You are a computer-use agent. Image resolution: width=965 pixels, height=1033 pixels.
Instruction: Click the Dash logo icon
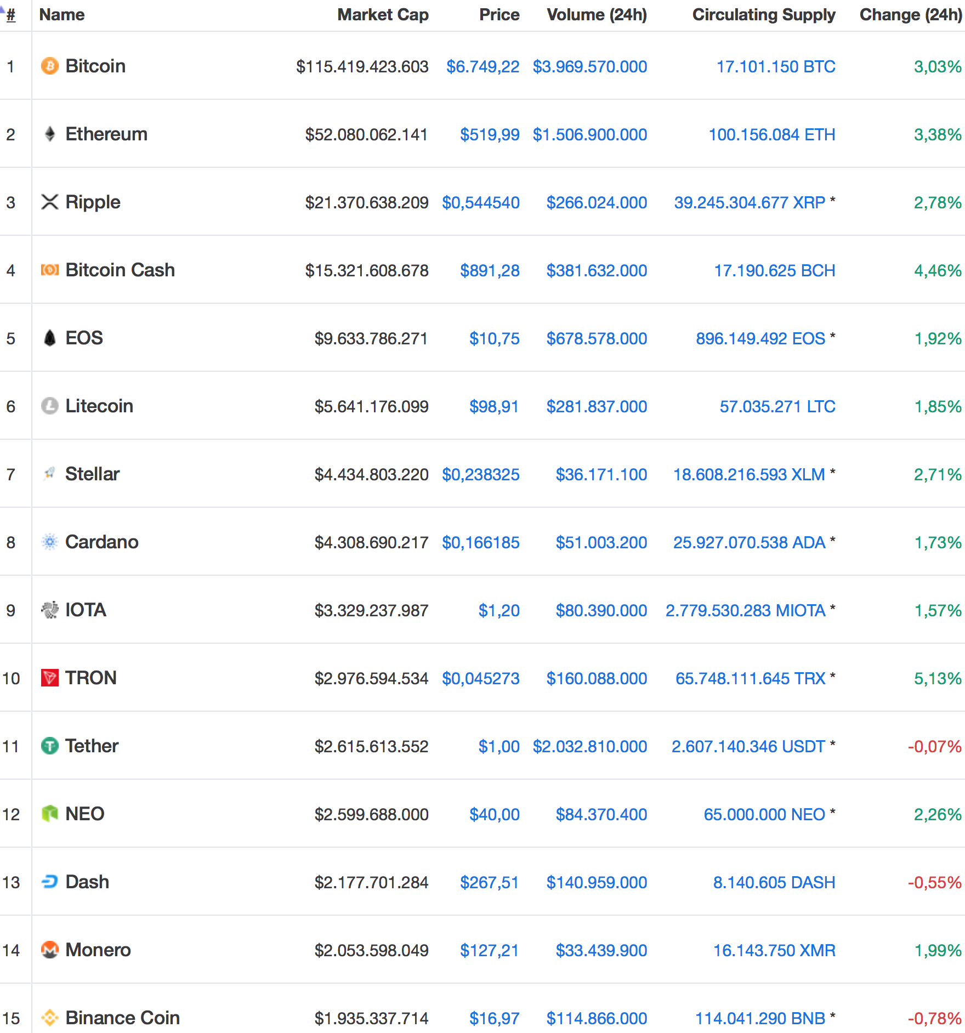tap(50, 882)
